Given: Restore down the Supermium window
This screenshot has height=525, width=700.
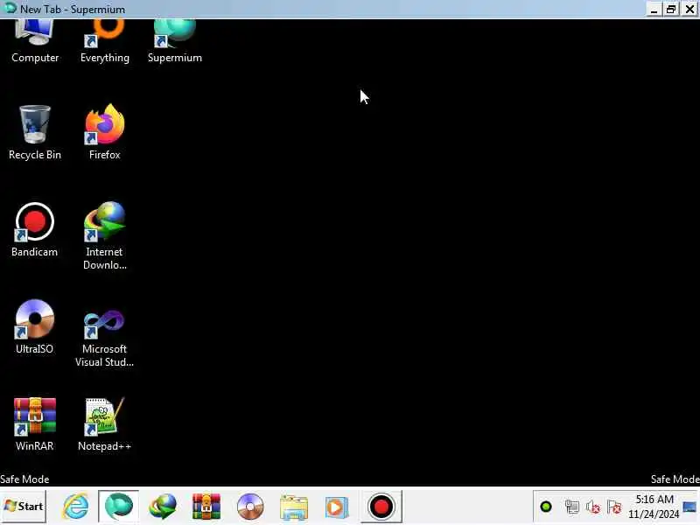Looking at the screenshot, I should pyautogui.click(x=671, y=10).
